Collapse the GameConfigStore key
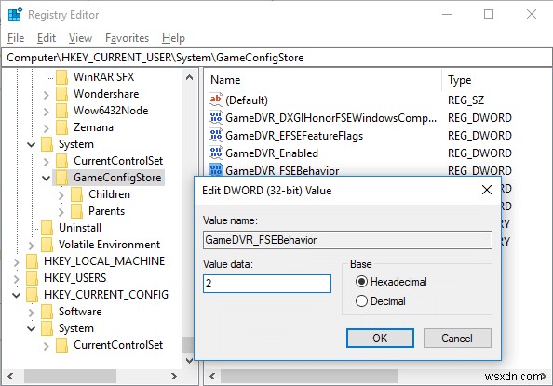The height and width of the screenshot is (386, 553). point(47,178)
